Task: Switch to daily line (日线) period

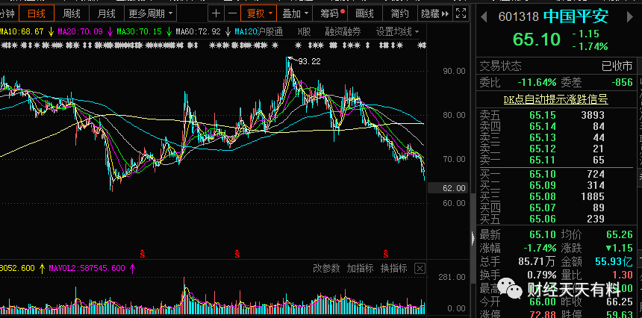Action: pos(37,13)
